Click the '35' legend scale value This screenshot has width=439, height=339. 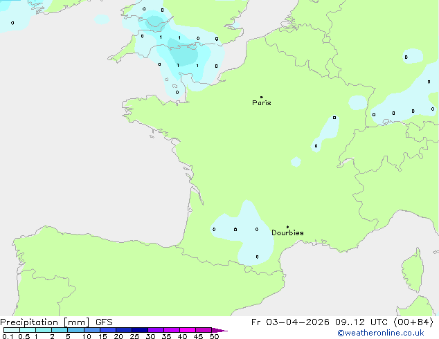(x=166, y=336)
